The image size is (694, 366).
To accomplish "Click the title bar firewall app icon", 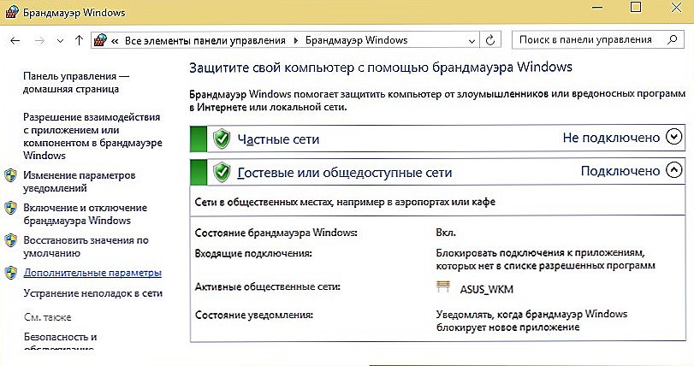I will 11,11.
